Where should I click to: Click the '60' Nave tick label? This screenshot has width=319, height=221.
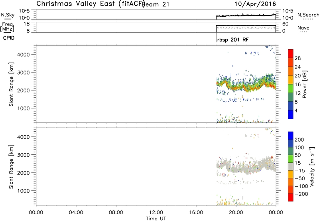[285, 24]
